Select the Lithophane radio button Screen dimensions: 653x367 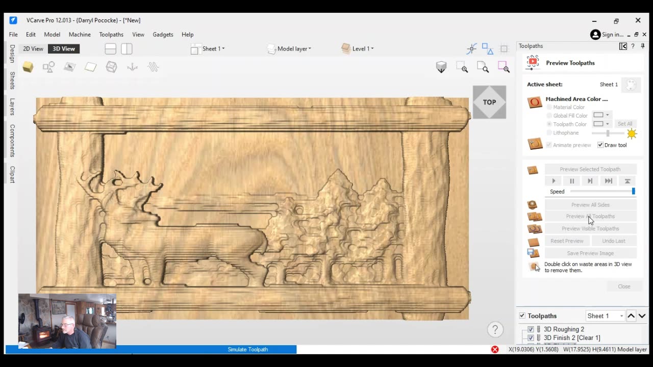coord(549,133)
